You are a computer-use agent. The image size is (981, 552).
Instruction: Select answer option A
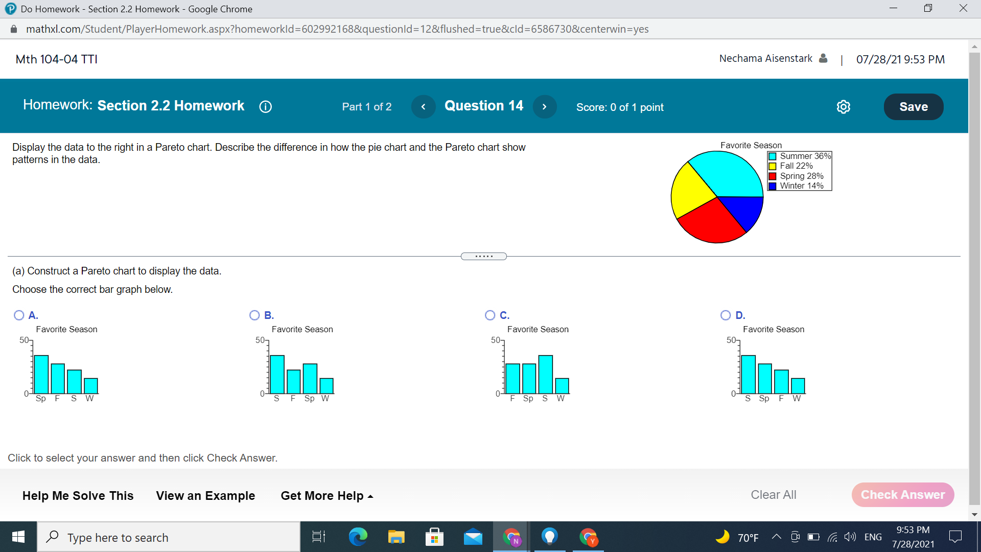(19, 315)
